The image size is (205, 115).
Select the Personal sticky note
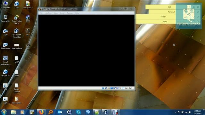[x=171, y=12]
